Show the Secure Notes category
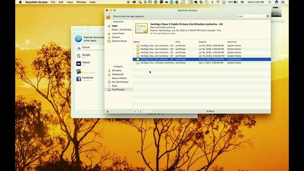 pyautogui.click(x=119, y=78)
